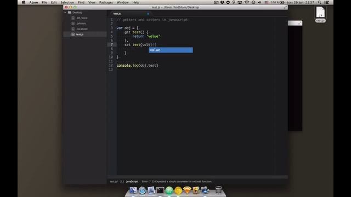Click the 'return value' code line
This screenshot has width=351, height=197.
click(146, 36)
